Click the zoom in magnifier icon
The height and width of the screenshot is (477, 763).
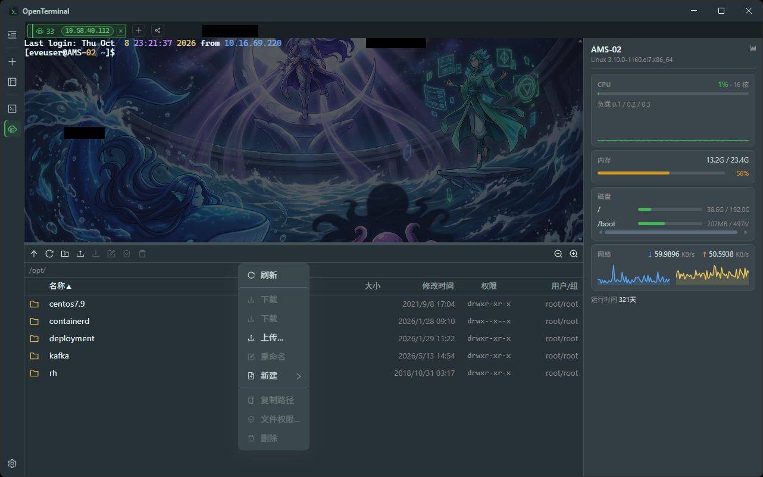[574, 254]
